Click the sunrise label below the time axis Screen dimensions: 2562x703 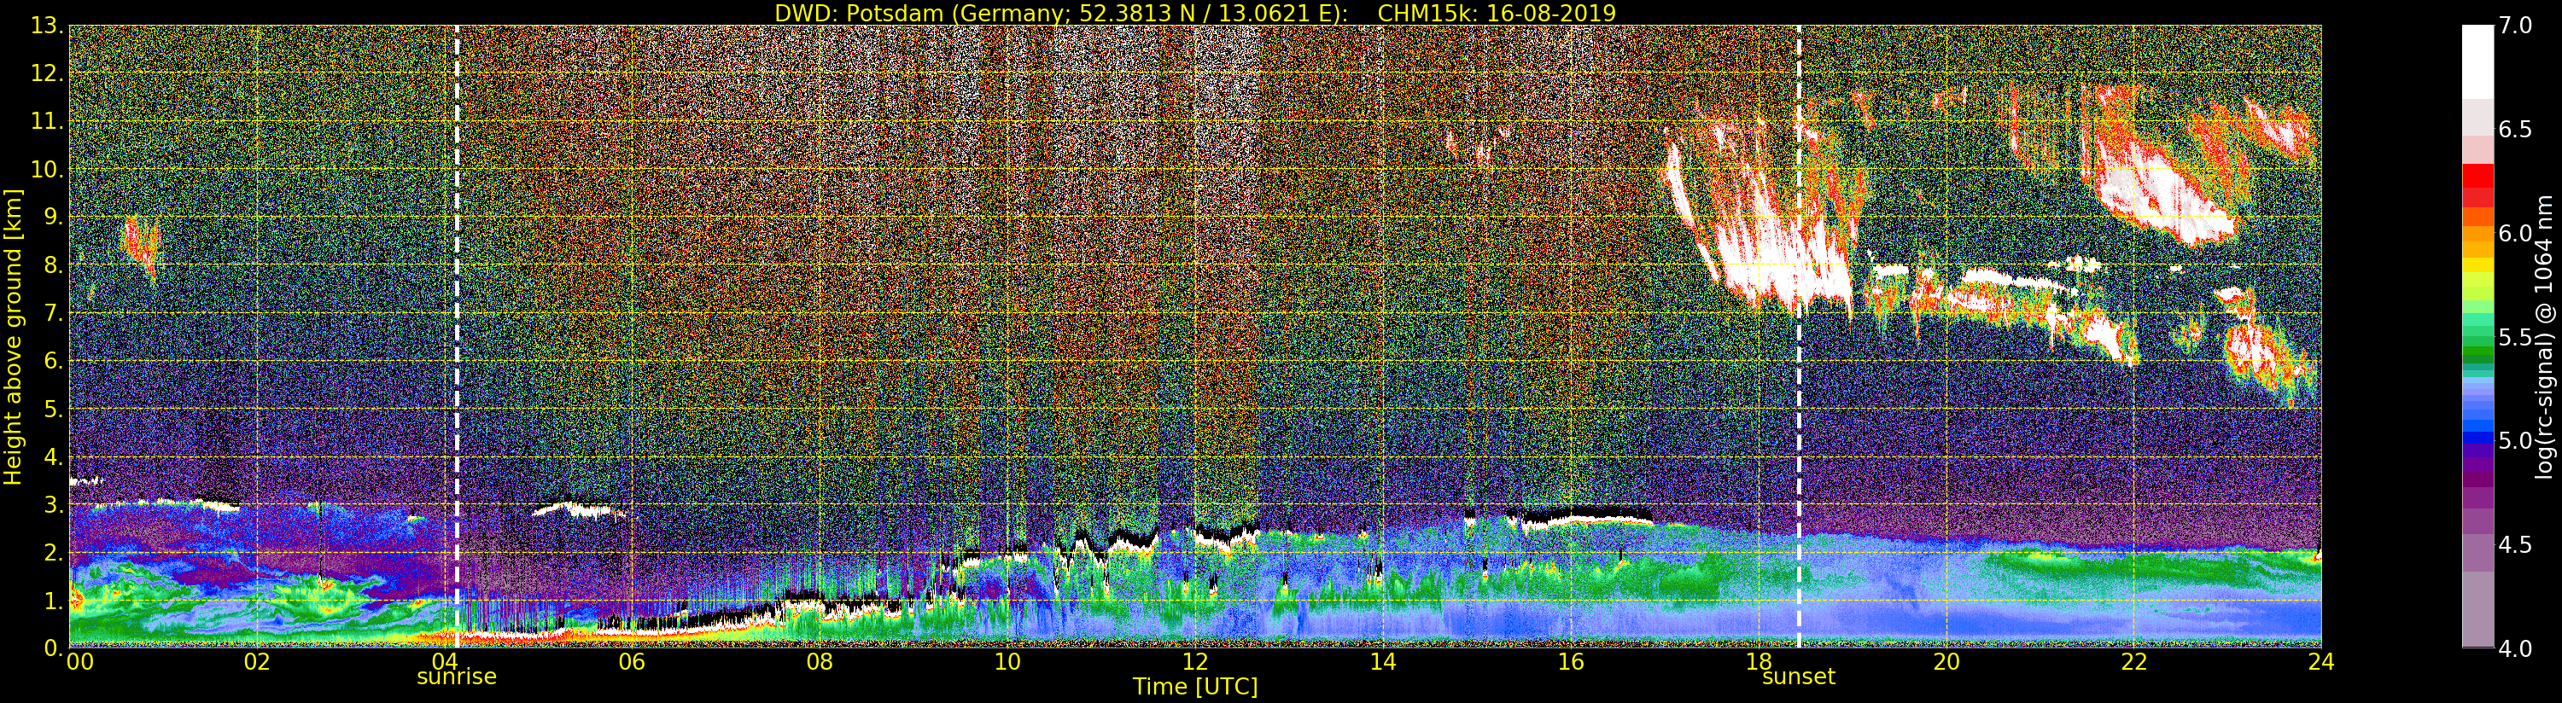(x=456, y=677)
